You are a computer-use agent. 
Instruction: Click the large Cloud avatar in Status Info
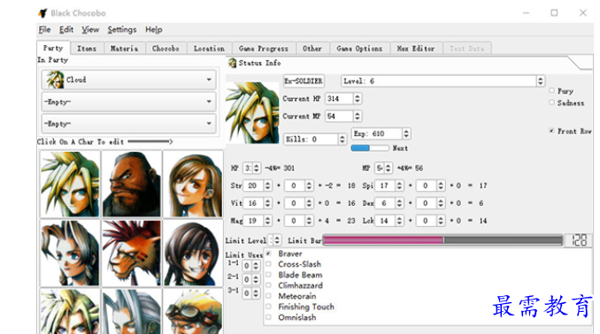pos(252,113)
